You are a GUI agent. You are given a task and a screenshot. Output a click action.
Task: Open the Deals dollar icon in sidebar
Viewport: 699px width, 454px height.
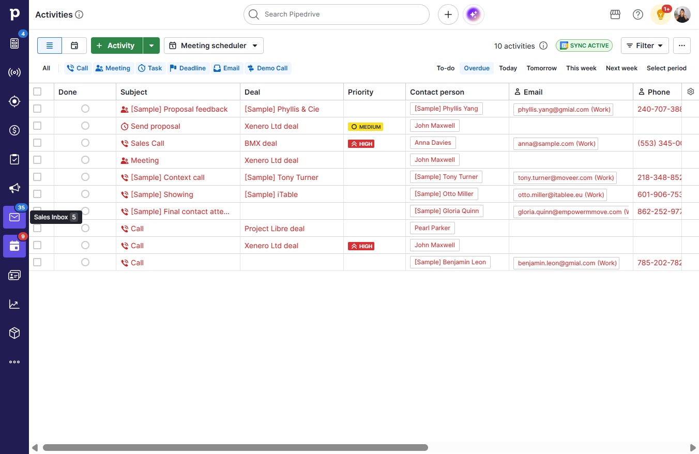pyautogui.click(x=14, y=130)
